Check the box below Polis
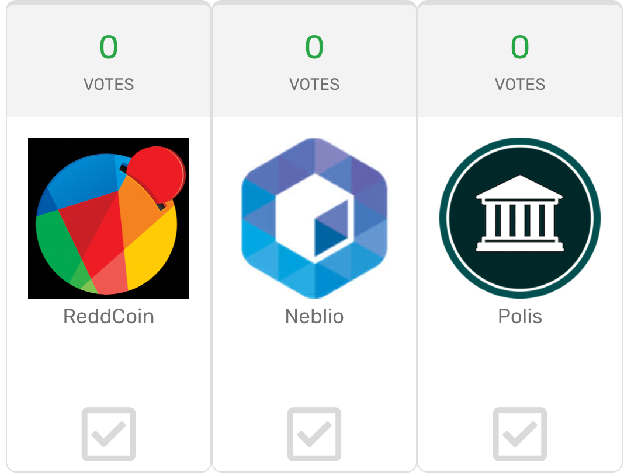624x476 pixels. (520, 434)
